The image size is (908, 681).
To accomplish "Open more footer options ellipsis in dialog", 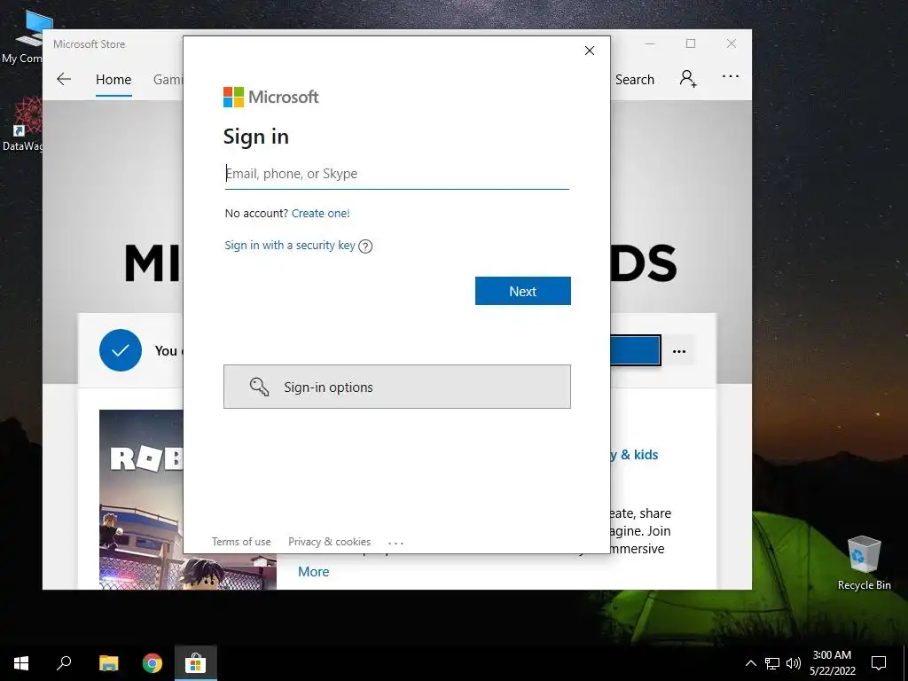I will [x=396, y=543].
